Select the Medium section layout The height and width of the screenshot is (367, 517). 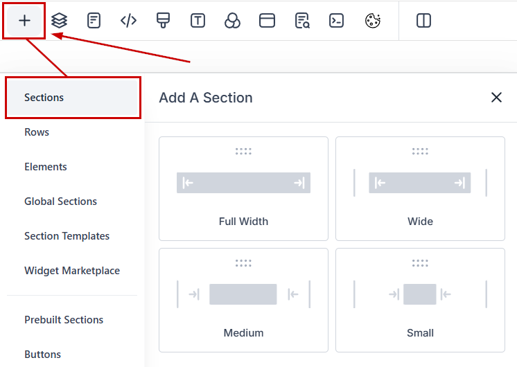(243, 300)
